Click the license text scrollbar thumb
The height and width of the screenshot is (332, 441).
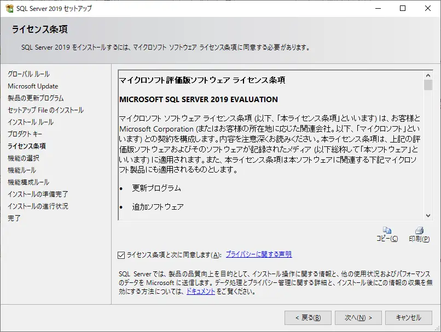coord(428,85)
